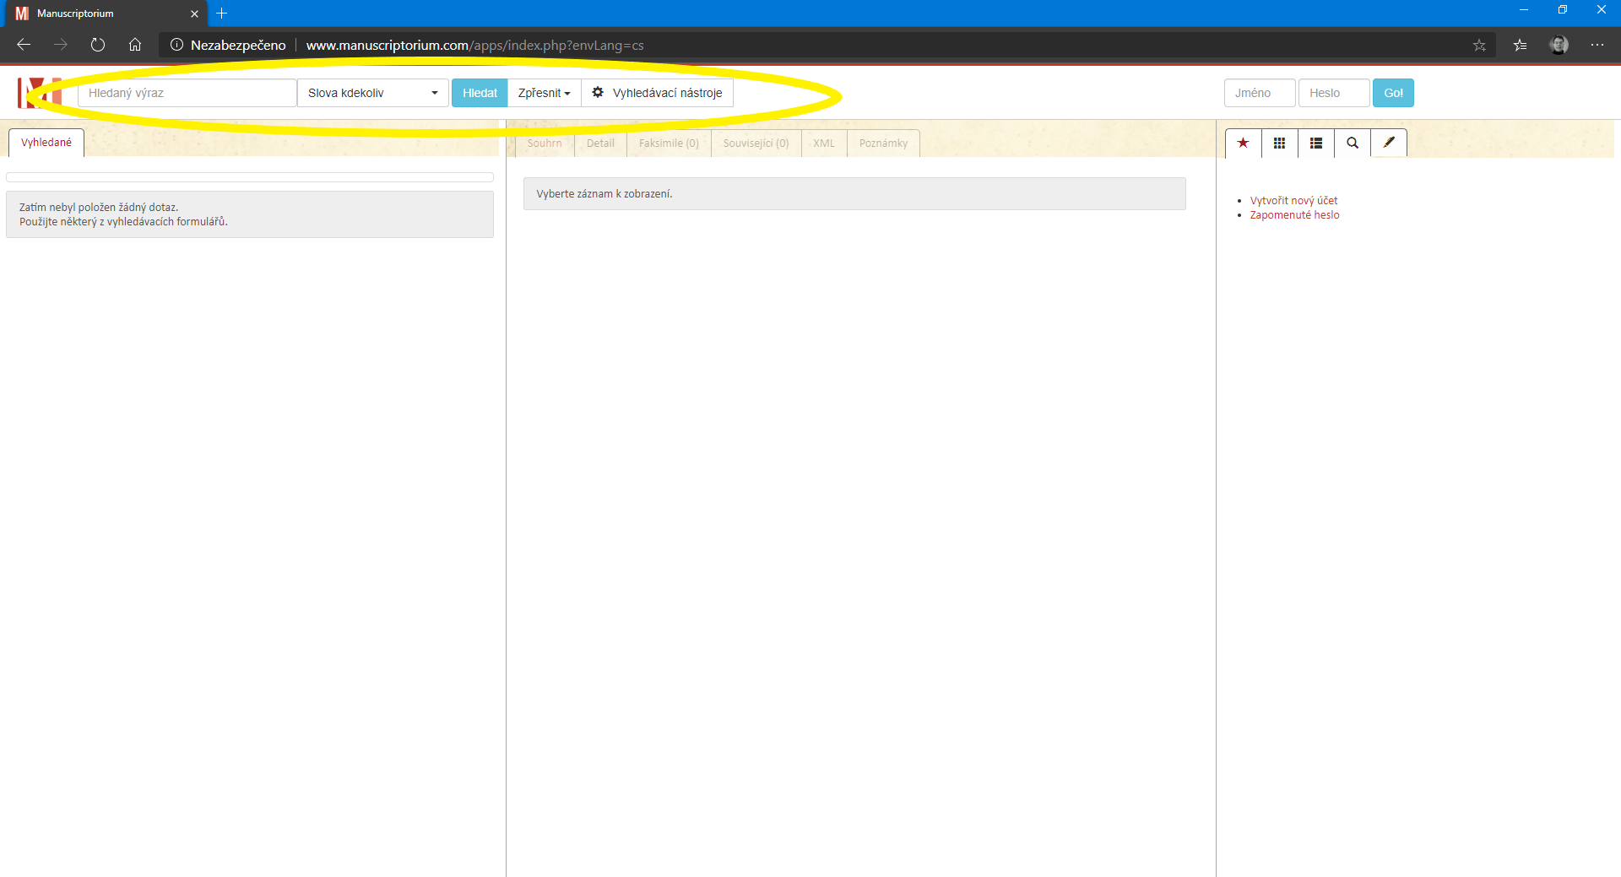1621x877 pixels.
Task: Open the grid view tab icon
Action: coord(1279,143)
